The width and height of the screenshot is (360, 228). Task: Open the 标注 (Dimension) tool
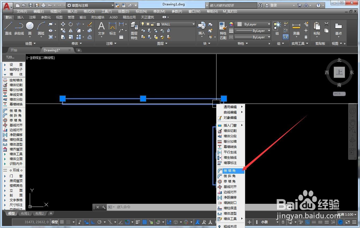pos(112,29)
